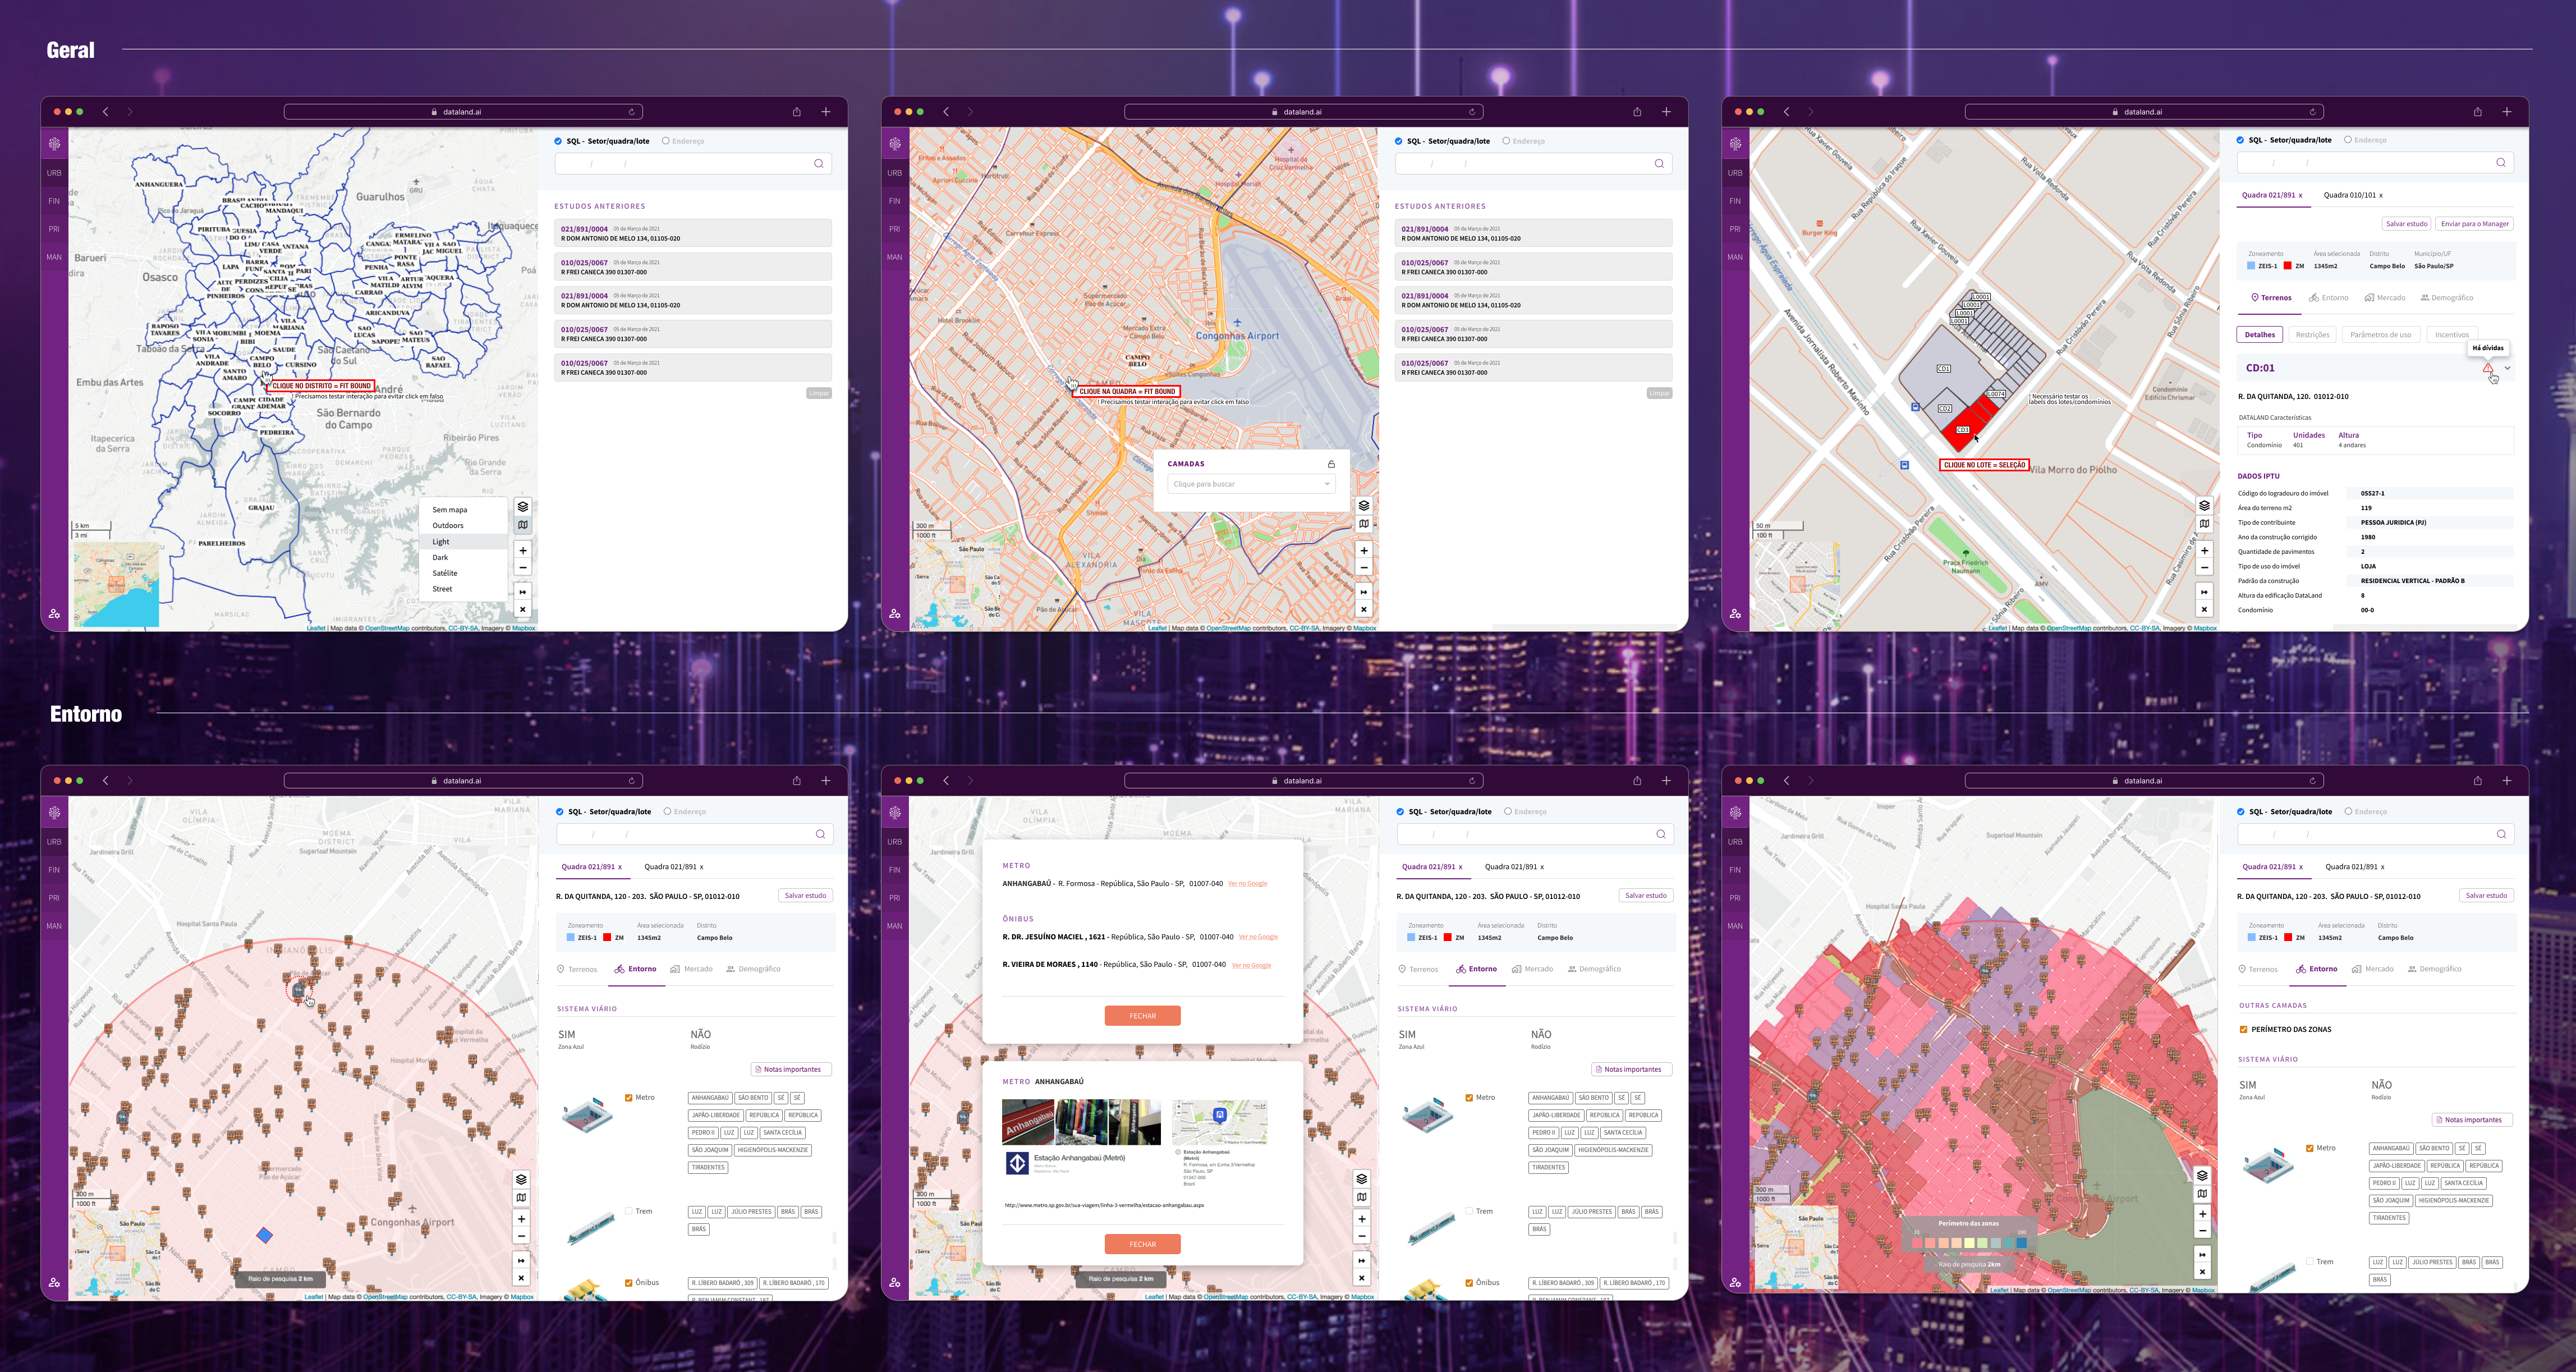Viewport: 2576px width, 1372px height.
Task: Toggle Ônibus checkbox in Entorno window without popup
Action: click(628, 1283)
